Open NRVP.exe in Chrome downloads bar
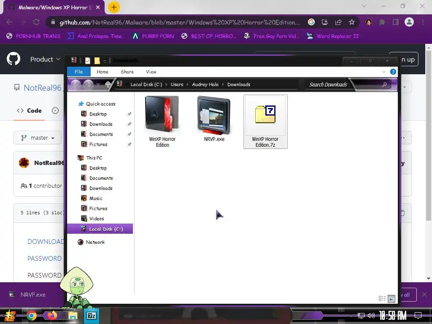This screenshot has height=324, width=432. click(27, 294)
